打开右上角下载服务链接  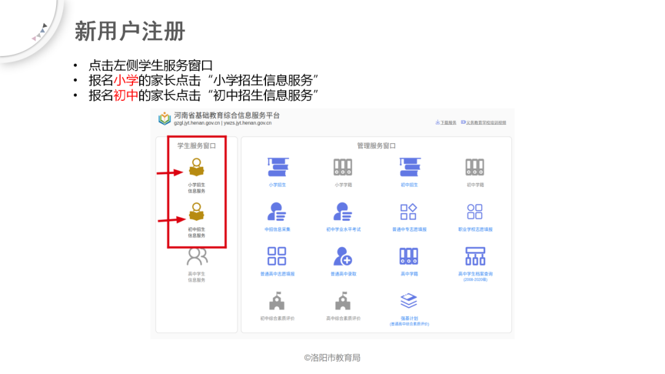pos(447,122)
